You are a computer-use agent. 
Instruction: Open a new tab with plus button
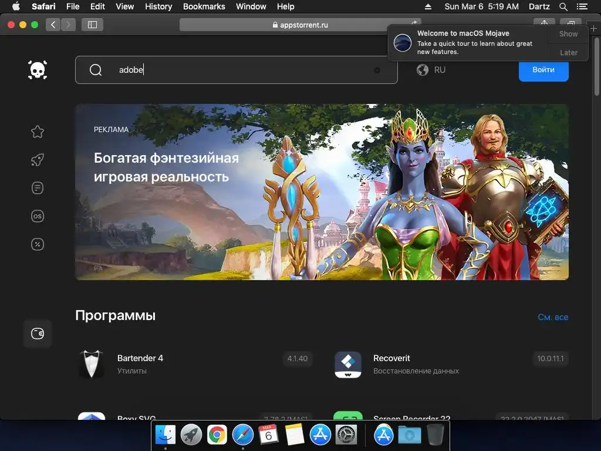tap(594, 28)
